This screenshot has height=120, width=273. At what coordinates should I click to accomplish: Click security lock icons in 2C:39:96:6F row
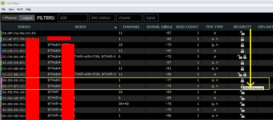tap(242, 57)
